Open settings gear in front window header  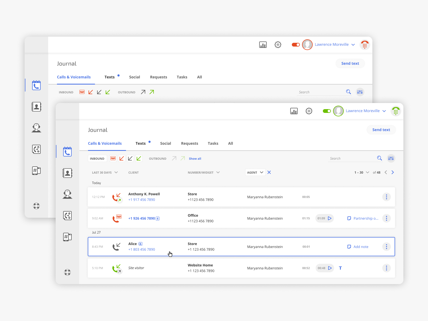coord(309,111)
